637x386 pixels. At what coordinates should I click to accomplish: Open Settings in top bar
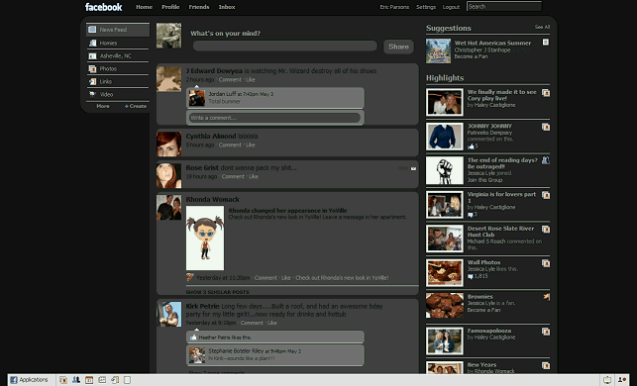pyautogui.click(x=426, y=7)
